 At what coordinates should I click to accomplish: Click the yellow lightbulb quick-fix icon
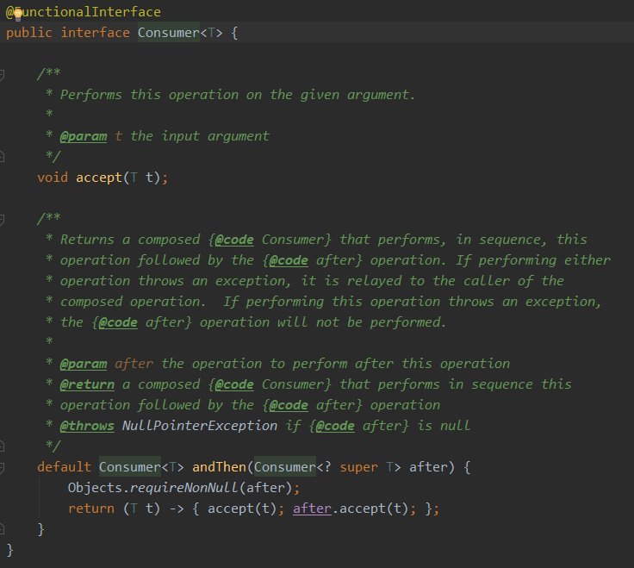click(x=18, y=14)
